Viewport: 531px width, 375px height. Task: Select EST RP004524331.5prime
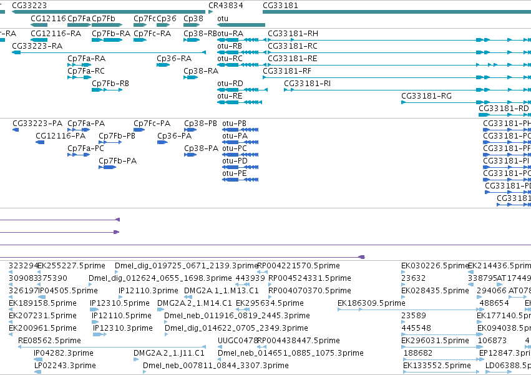(270, 285)
